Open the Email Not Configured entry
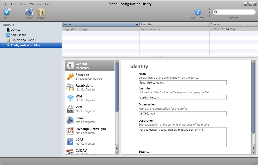The height and width of the screenshot is (165, 258). coord(90,120)
